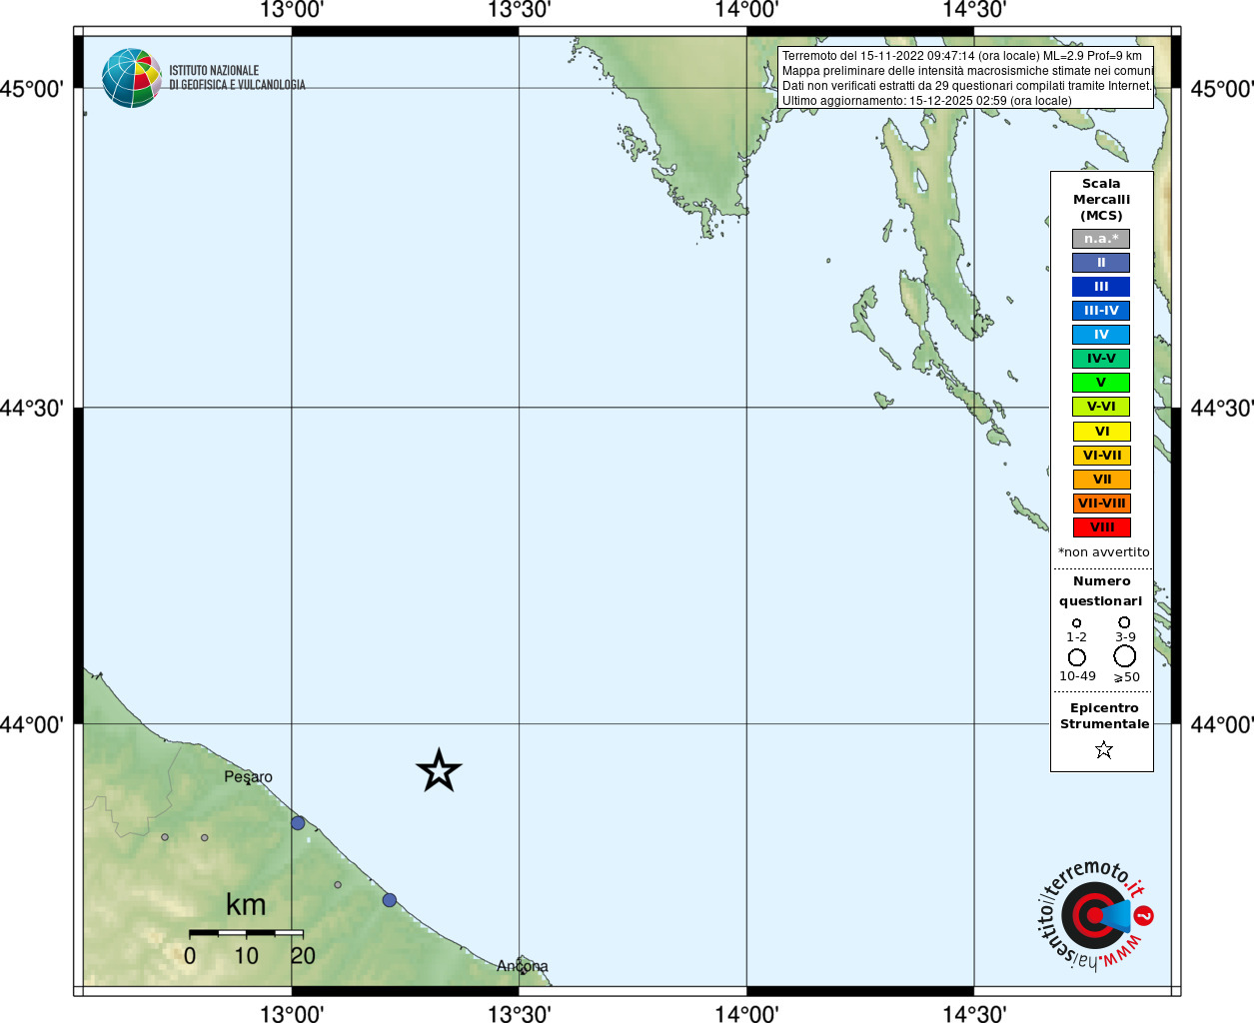Viewport: 1254px width, 1023px height.
Task: Click the light blue IV intensity swatch
Action: pyautogui.click(x=1101, y=335)
